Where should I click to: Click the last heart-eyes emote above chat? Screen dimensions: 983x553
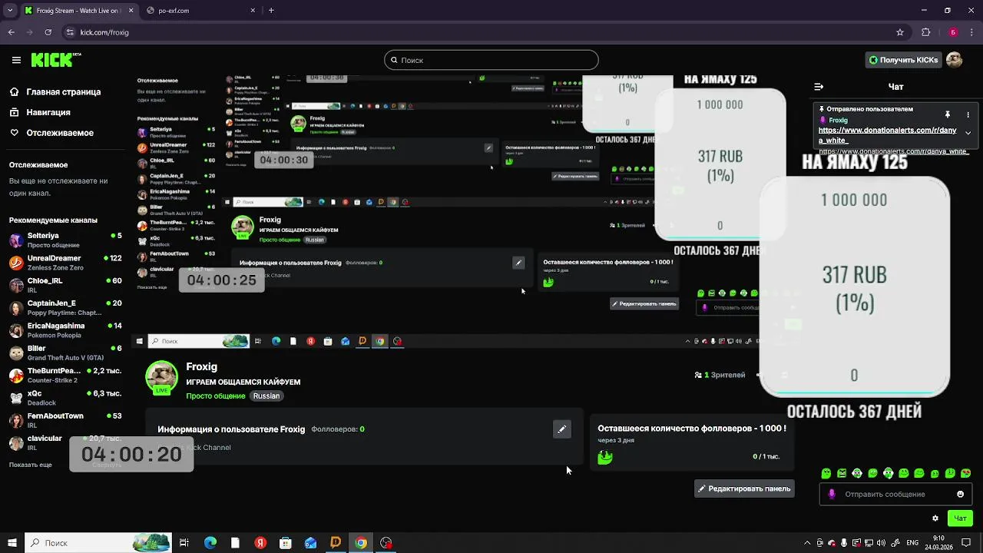966,473
